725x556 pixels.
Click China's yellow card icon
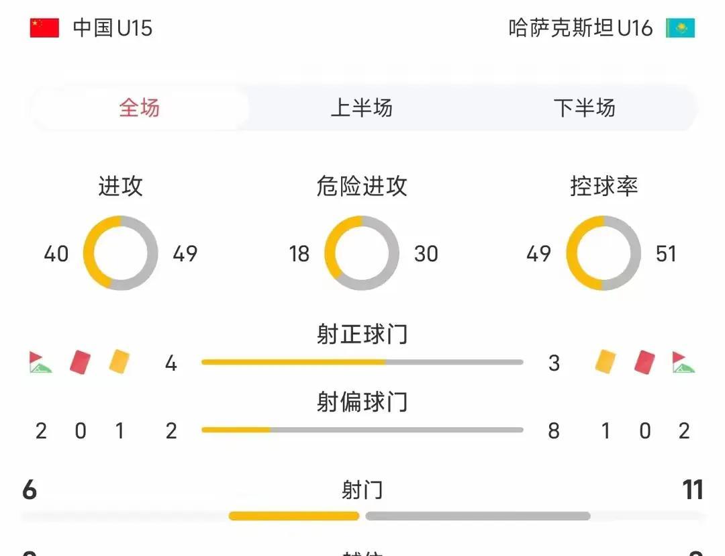point(119,361)
